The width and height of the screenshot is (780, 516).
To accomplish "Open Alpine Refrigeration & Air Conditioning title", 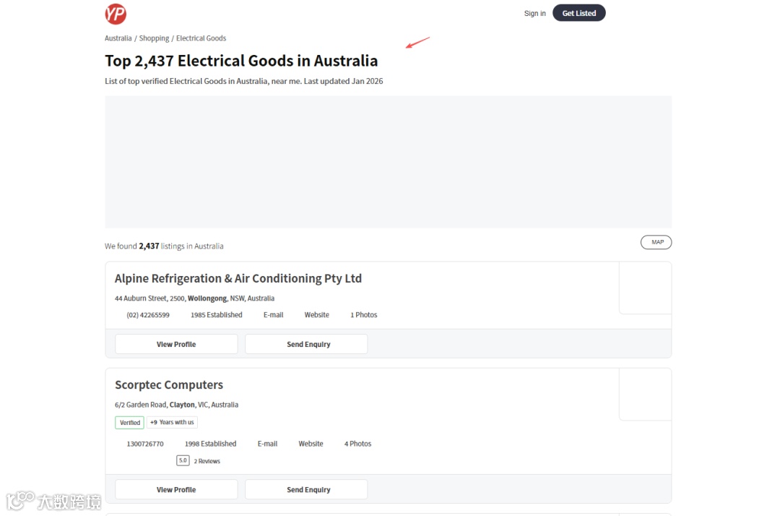I will (238, 278).
